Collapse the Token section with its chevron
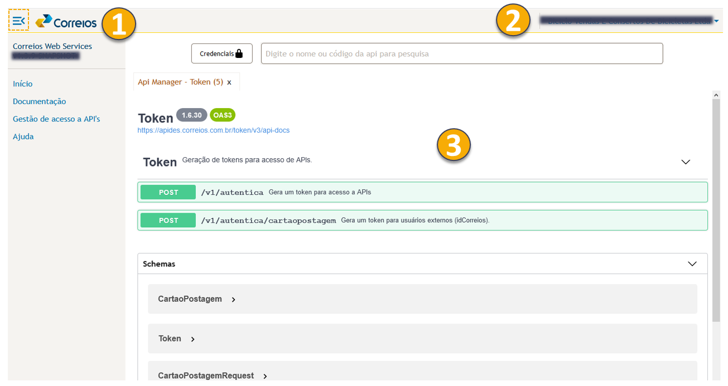Image resolution: width=728 pixels, height=386 pixels. click(686, 162)
